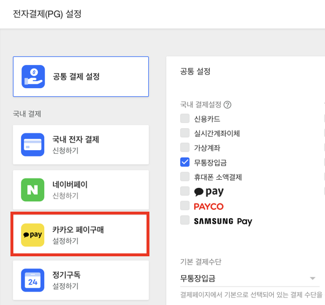The height and width of the screenshot is (305, 325).
Task: Click 설정하기 under 정기구독
Action: (66, 286)
